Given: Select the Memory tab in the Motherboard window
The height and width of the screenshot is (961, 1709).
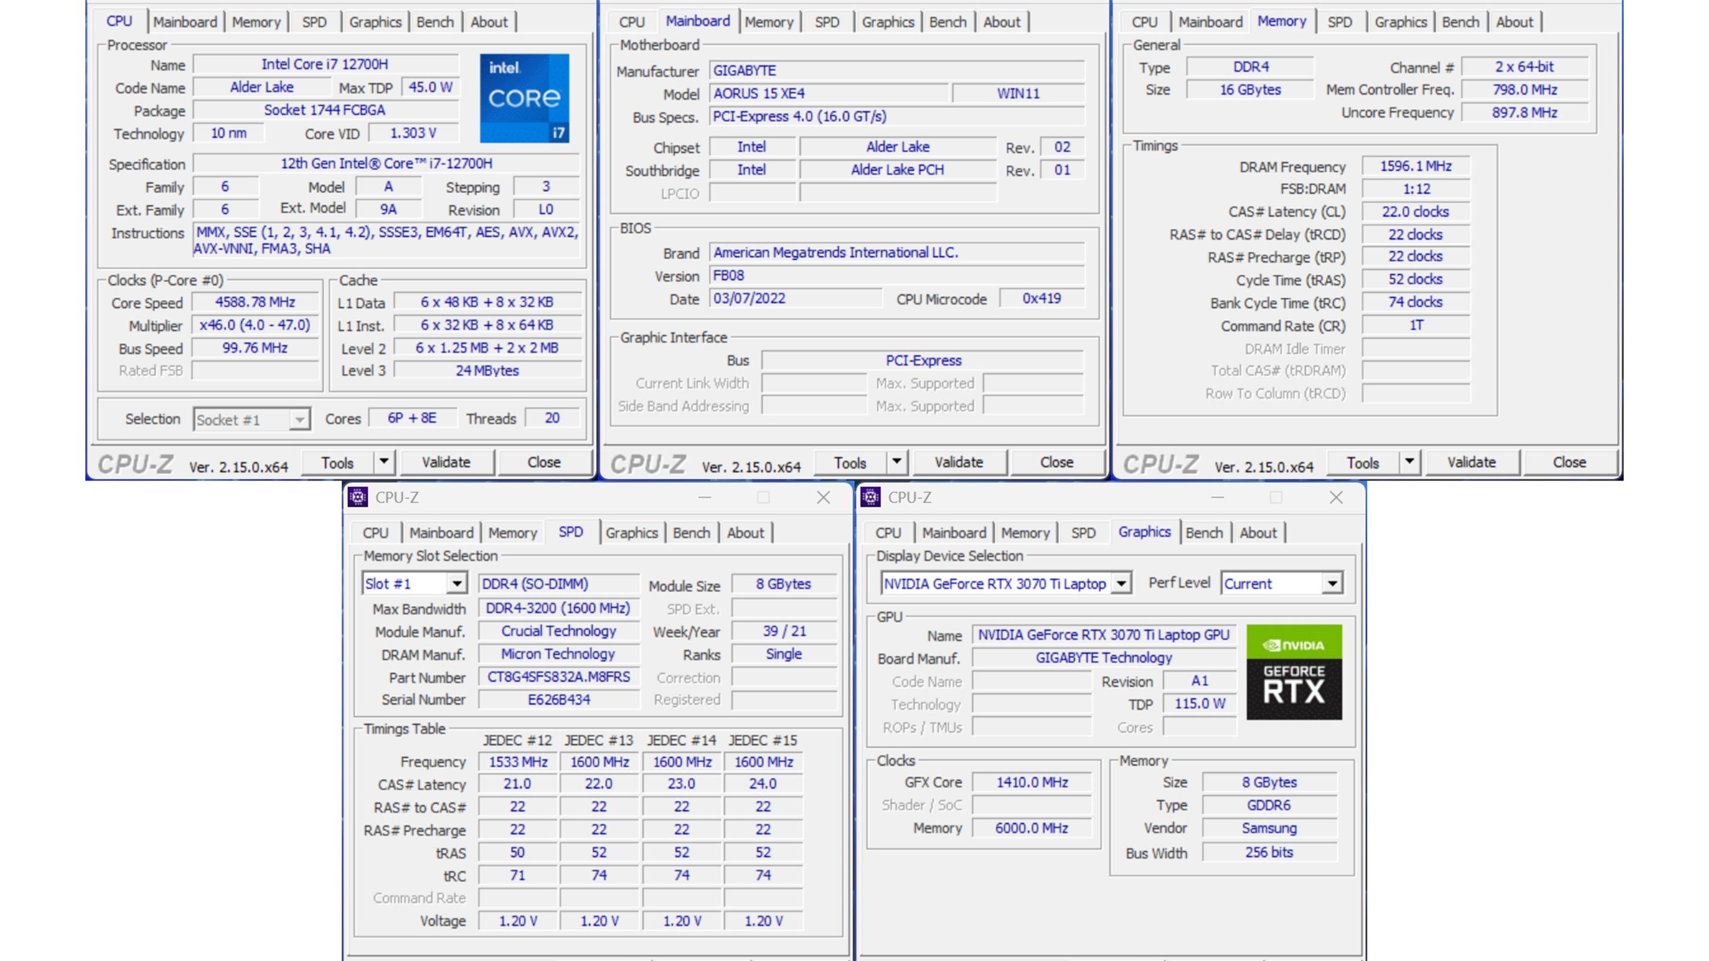Looking at the screenshot, I should pos(769,22).
